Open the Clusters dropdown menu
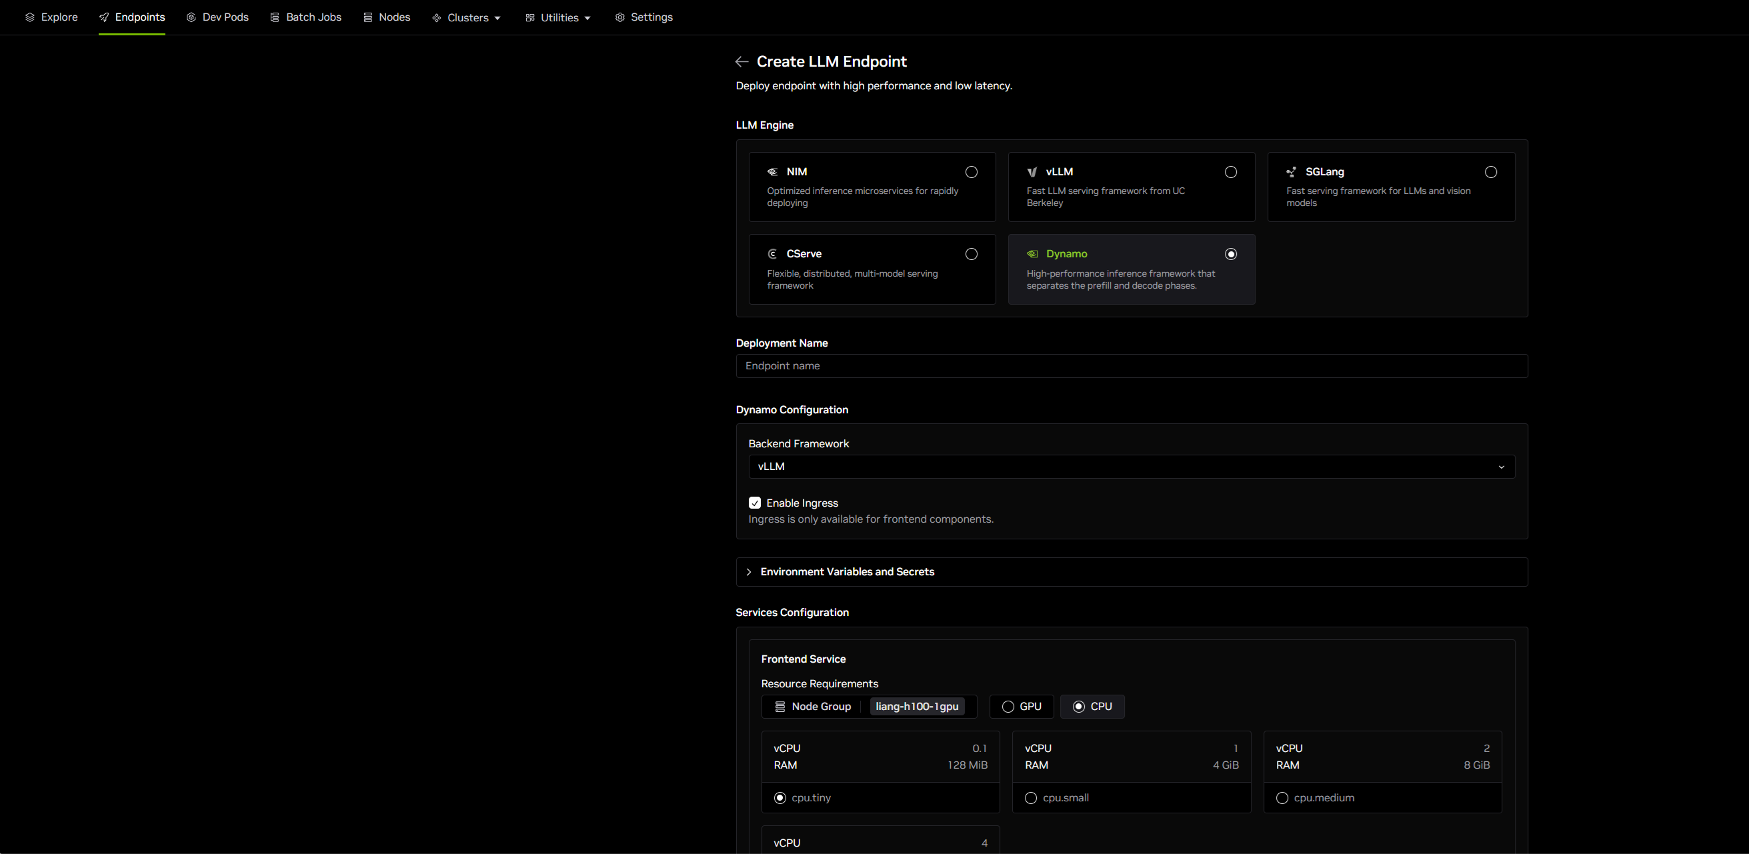The height and width of the screenshot is (854, 1749). tap(467, 17)
